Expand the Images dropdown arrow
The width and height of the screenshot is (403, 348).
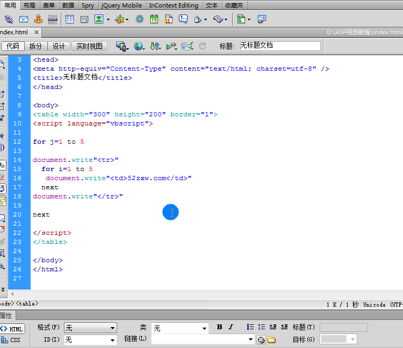(108, 19)
